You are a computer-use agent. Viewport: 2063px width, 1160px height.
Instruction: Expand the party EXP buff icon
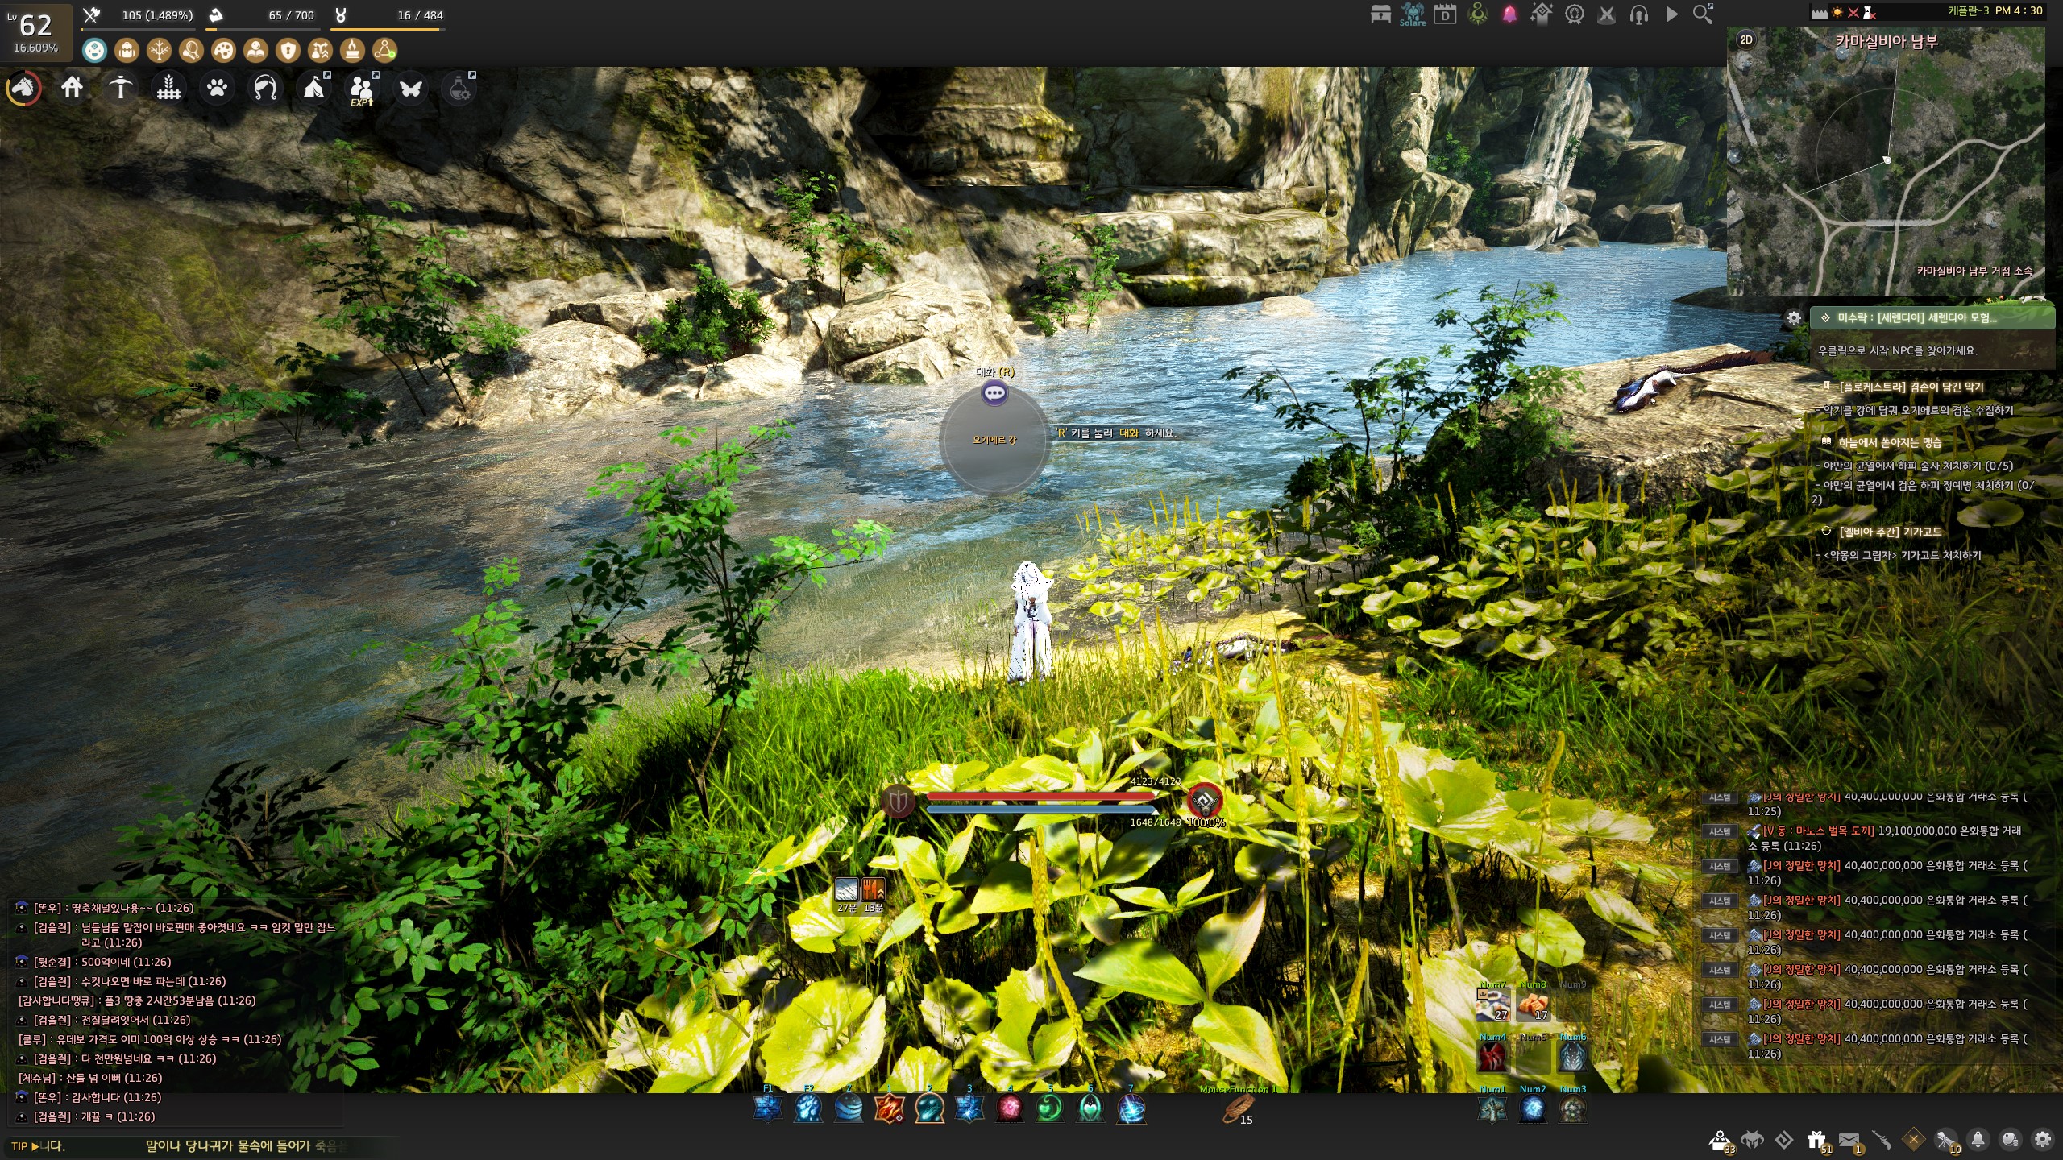pos(362,88)
